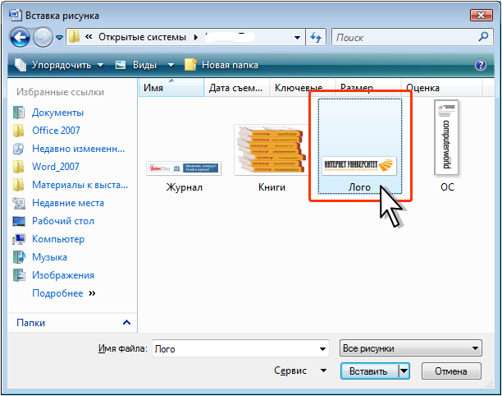502x396 pixels.
Task: Click Word_2007 folder icon
Action: tap(19, 167)
